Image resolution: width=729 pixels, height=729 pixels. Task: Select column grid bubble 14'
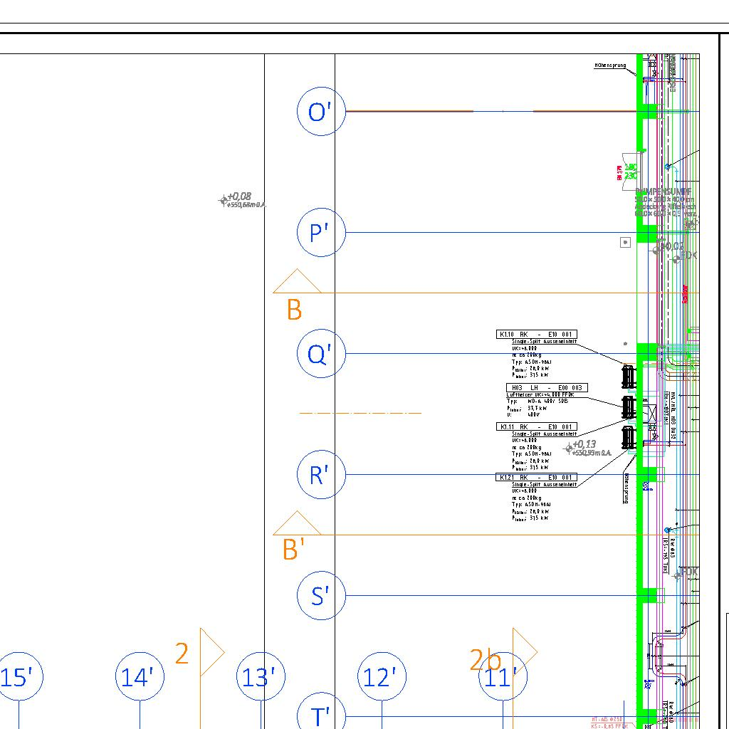click(140, 677)
